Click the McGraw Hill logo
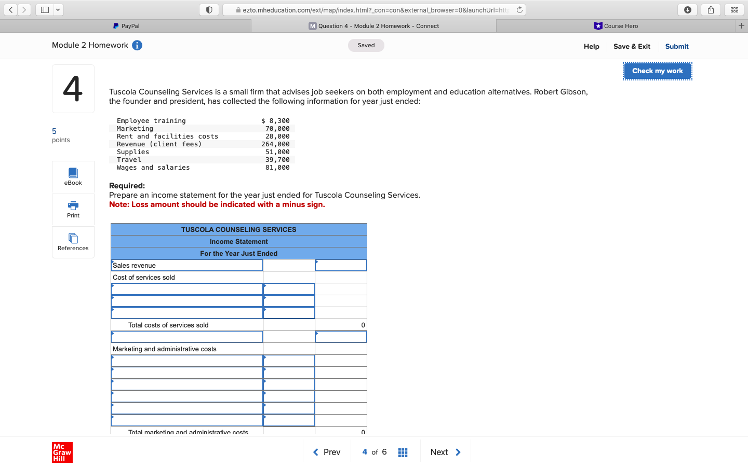The height and width of the screenshot is (467, 748). click(62, 452)
